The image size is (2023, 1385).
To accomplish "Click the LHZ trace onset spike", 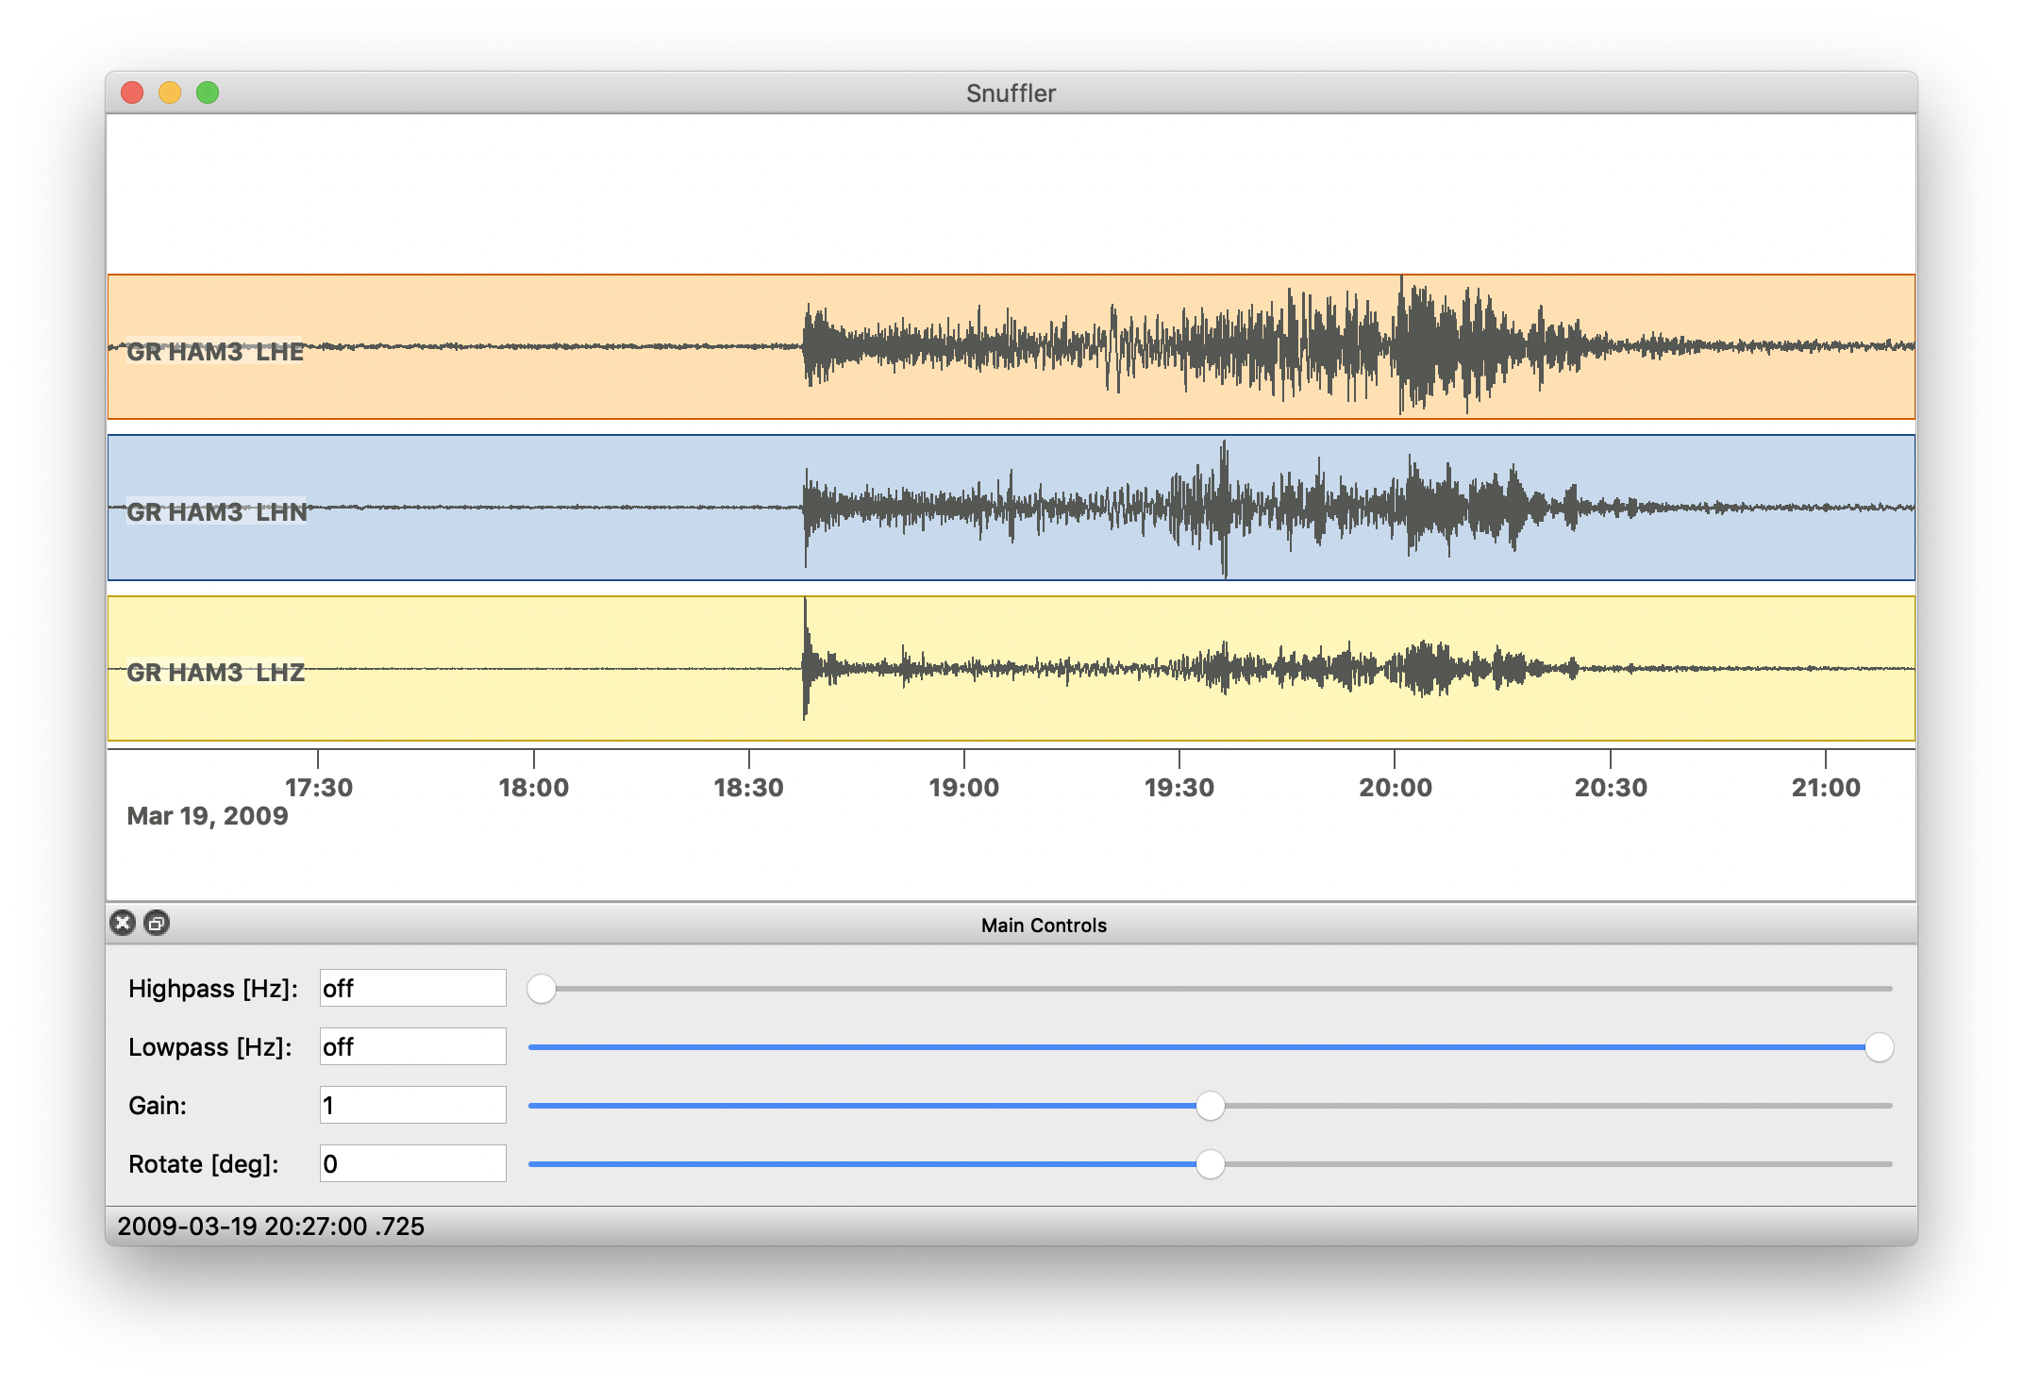I will pos(805,659).
